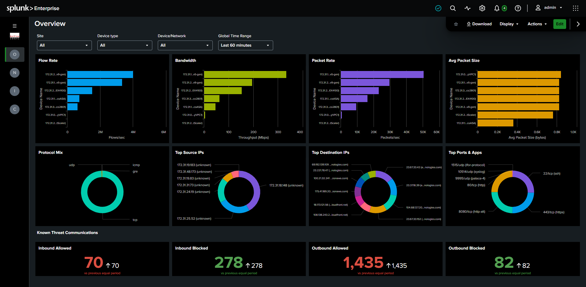Click the Overview dashboard title
The height and width of the screenshot is (287, 586).
coord(50,24)
